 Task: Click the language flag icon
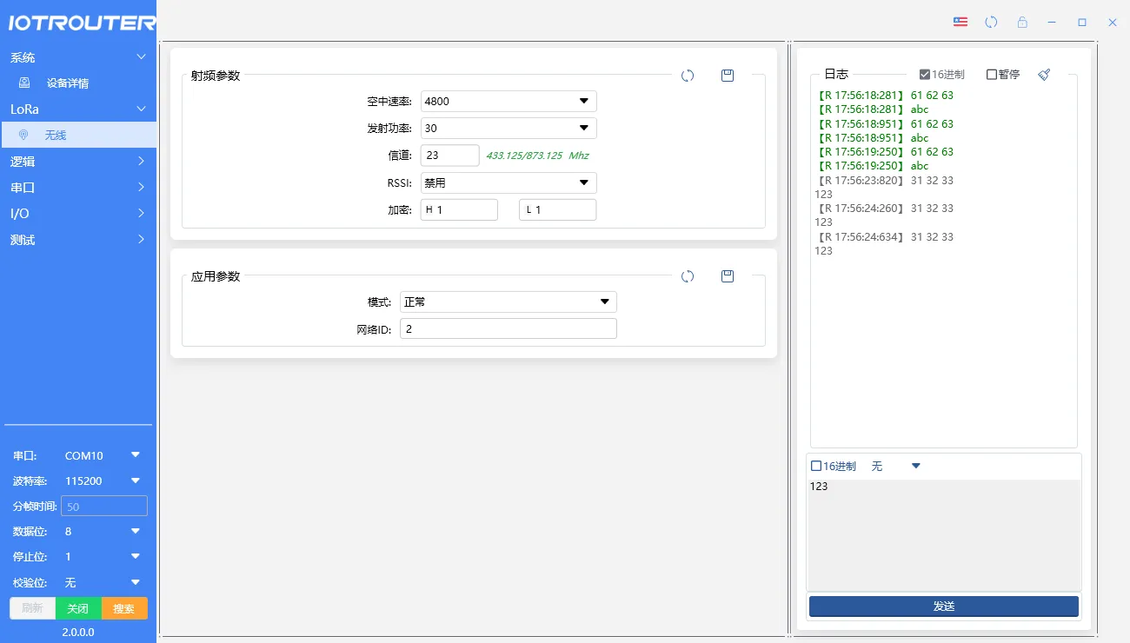tap(960, 22)
